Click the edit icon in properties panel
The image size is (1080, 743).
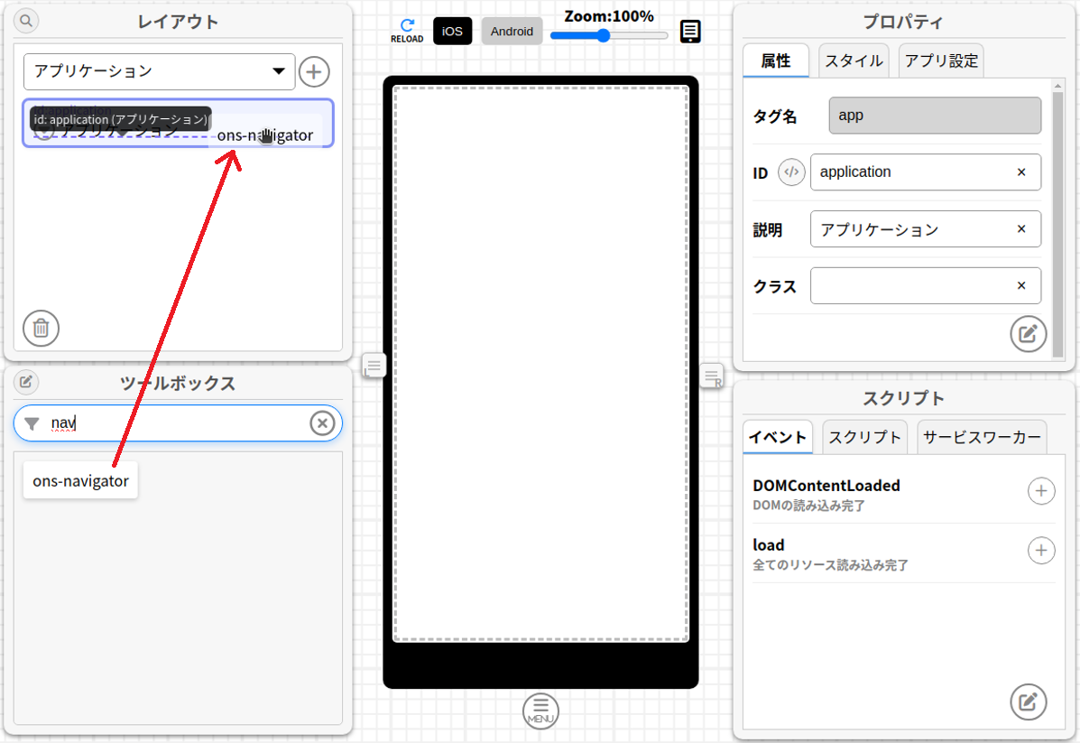coord(1028,334)
